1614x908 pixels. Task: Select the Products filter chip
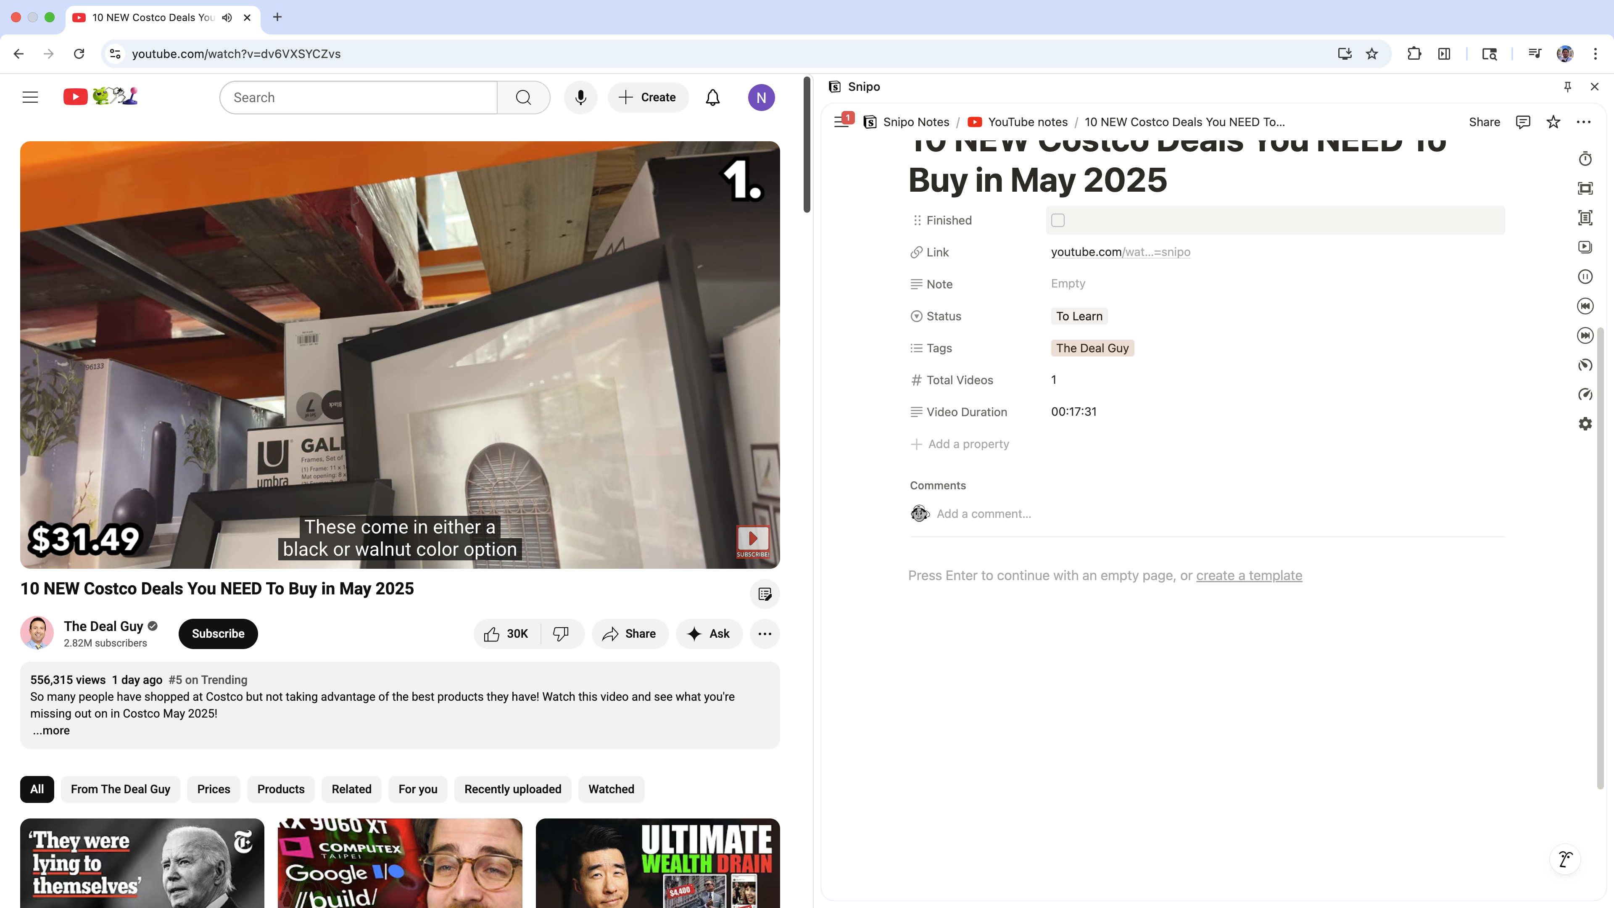[280, 789]
